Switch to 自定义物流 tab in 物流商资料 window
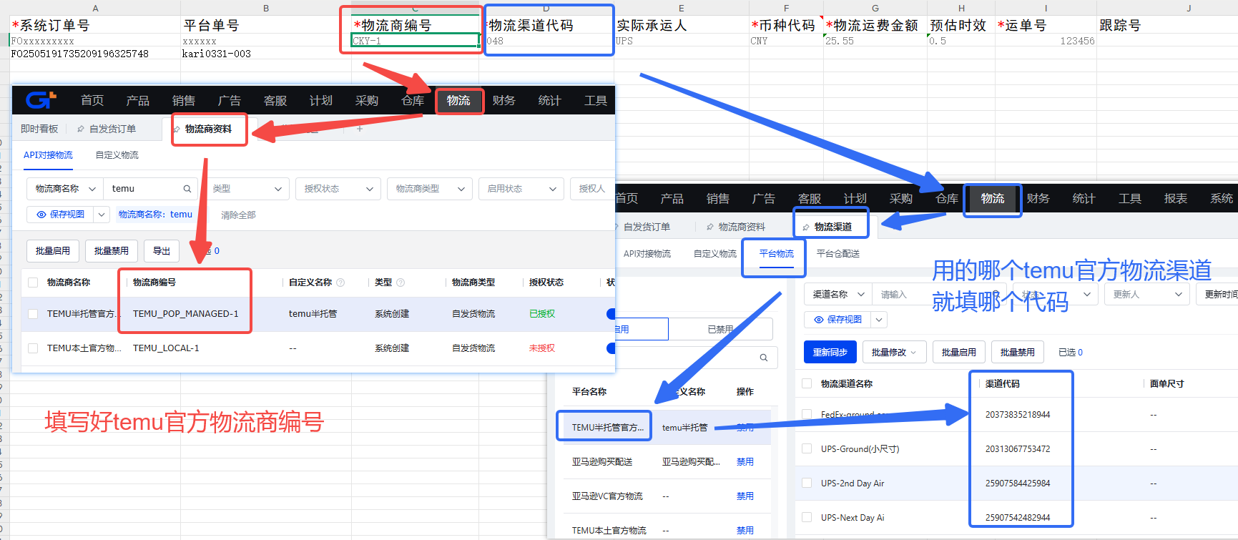 [x=117, y=155]
